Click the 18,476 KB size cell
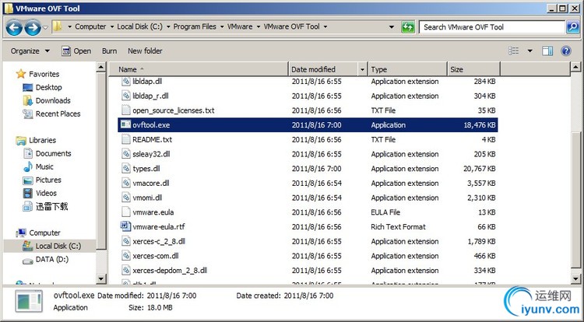Screen dimensions: 584x322 480,125
